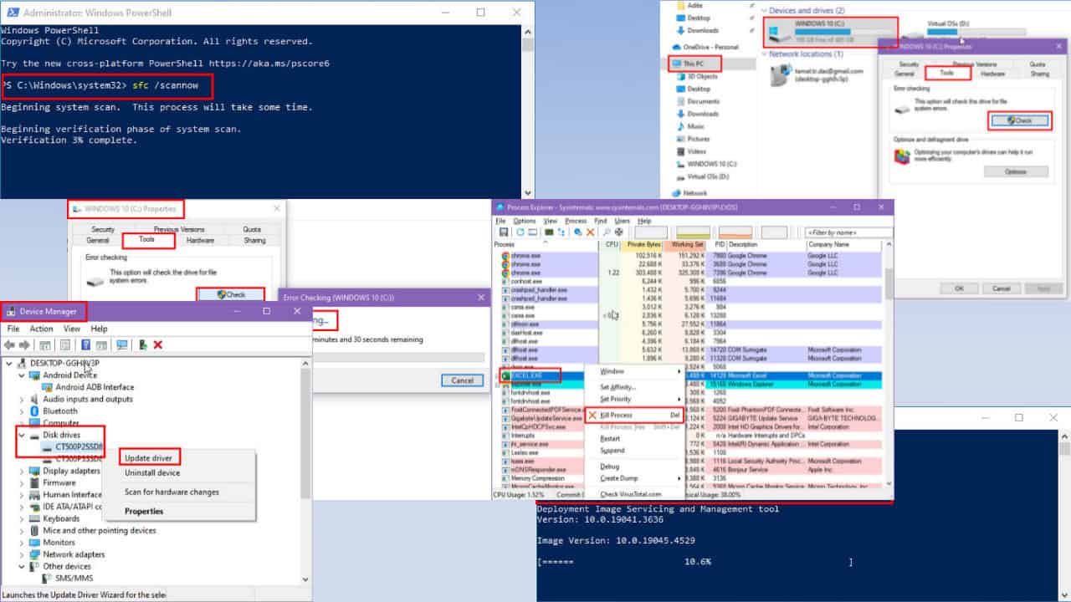Select Android ADB Interface device

88,387
